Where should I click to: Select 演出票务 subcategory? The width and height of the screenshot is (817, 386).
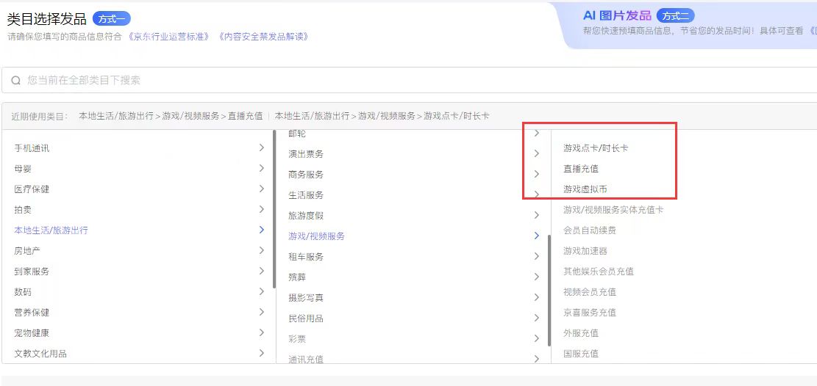(x=306, y=154)
